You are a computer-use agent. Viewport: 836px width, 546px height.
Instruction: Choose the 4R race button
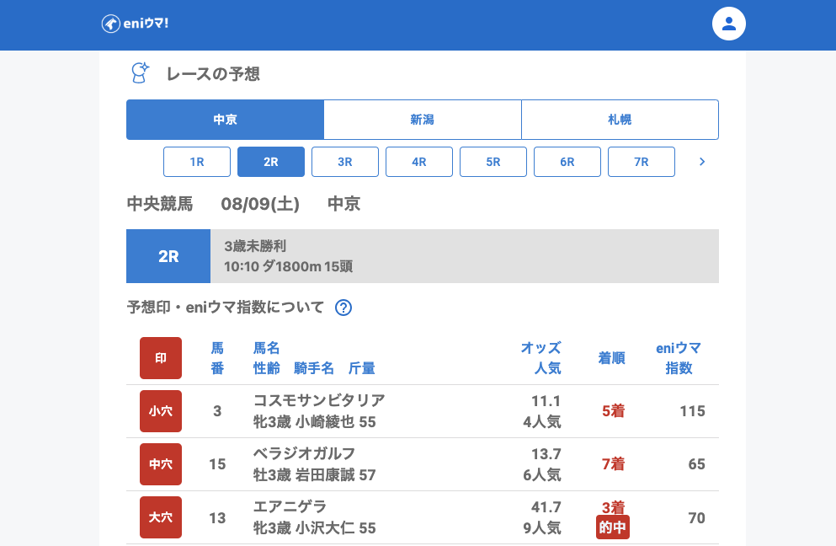pyautogui.click(x=419, y=162)
